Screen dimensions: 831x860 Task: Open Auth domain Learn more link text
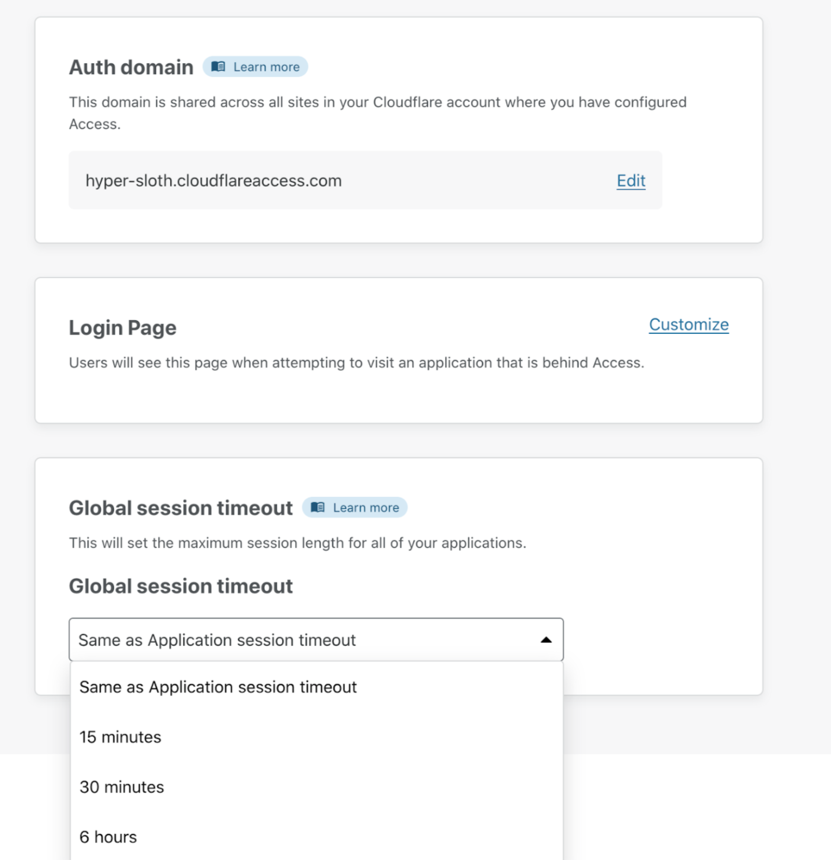tap(266, 67)
